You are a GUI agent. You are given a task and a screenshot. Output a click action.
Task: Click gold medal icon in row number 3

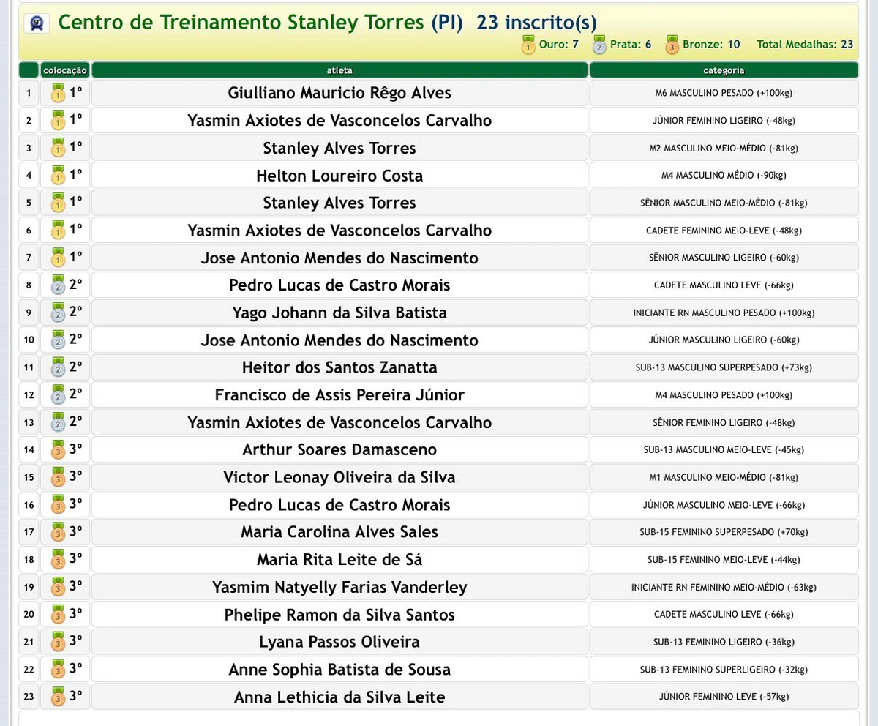tap(58, 149)
